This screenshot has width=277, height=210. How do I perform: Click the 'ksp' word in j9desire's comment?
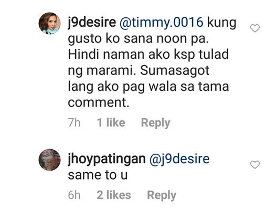point(185,55)
